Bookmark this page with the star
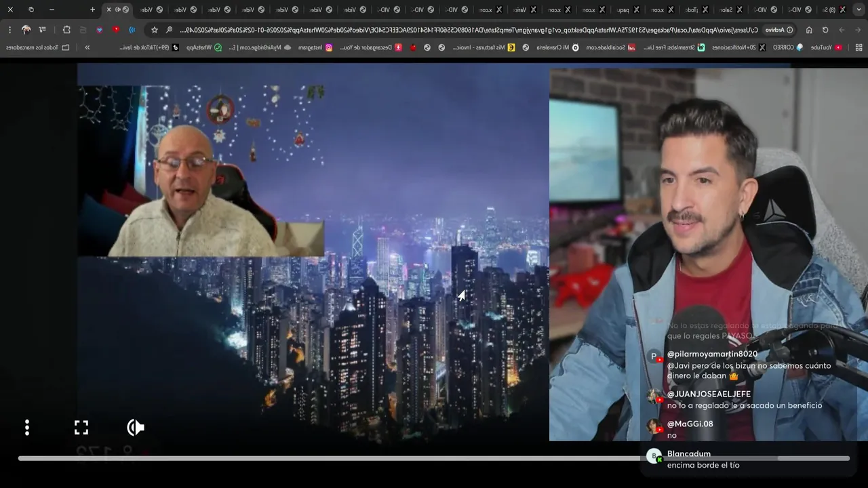 tap(155, 30)
